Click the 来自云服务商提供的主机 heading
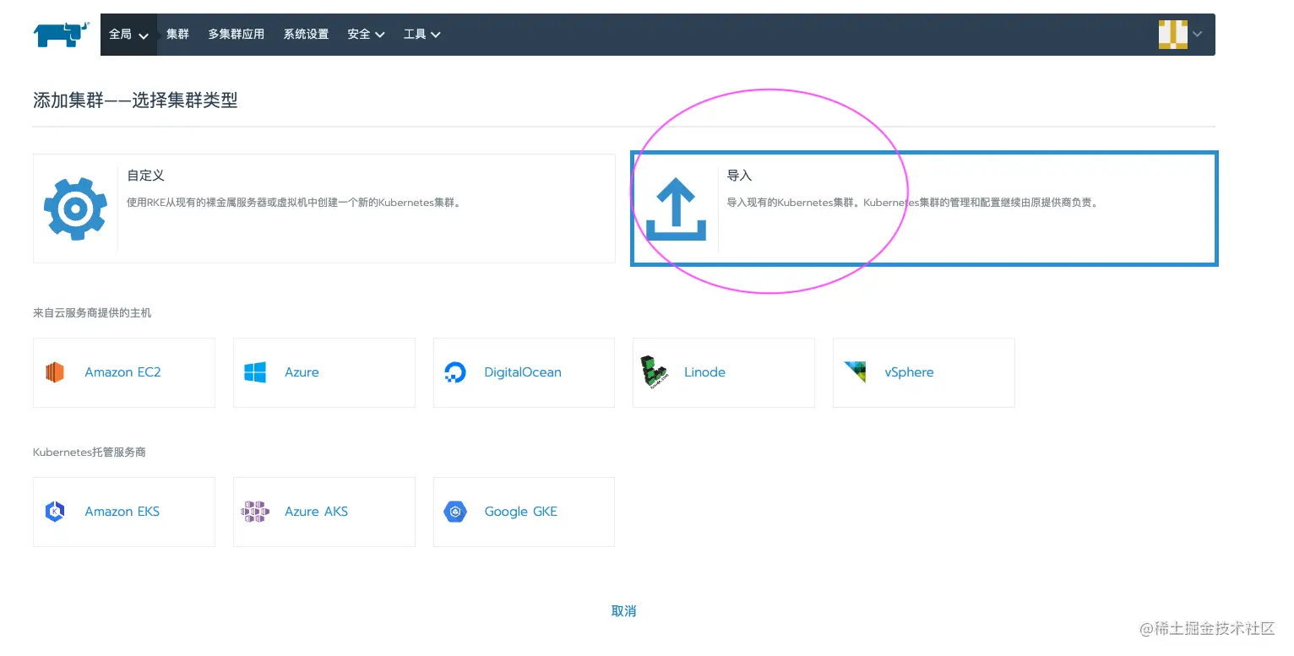Image resolution: width=1294 pixels, height=656 pixels. pos(92,313)
